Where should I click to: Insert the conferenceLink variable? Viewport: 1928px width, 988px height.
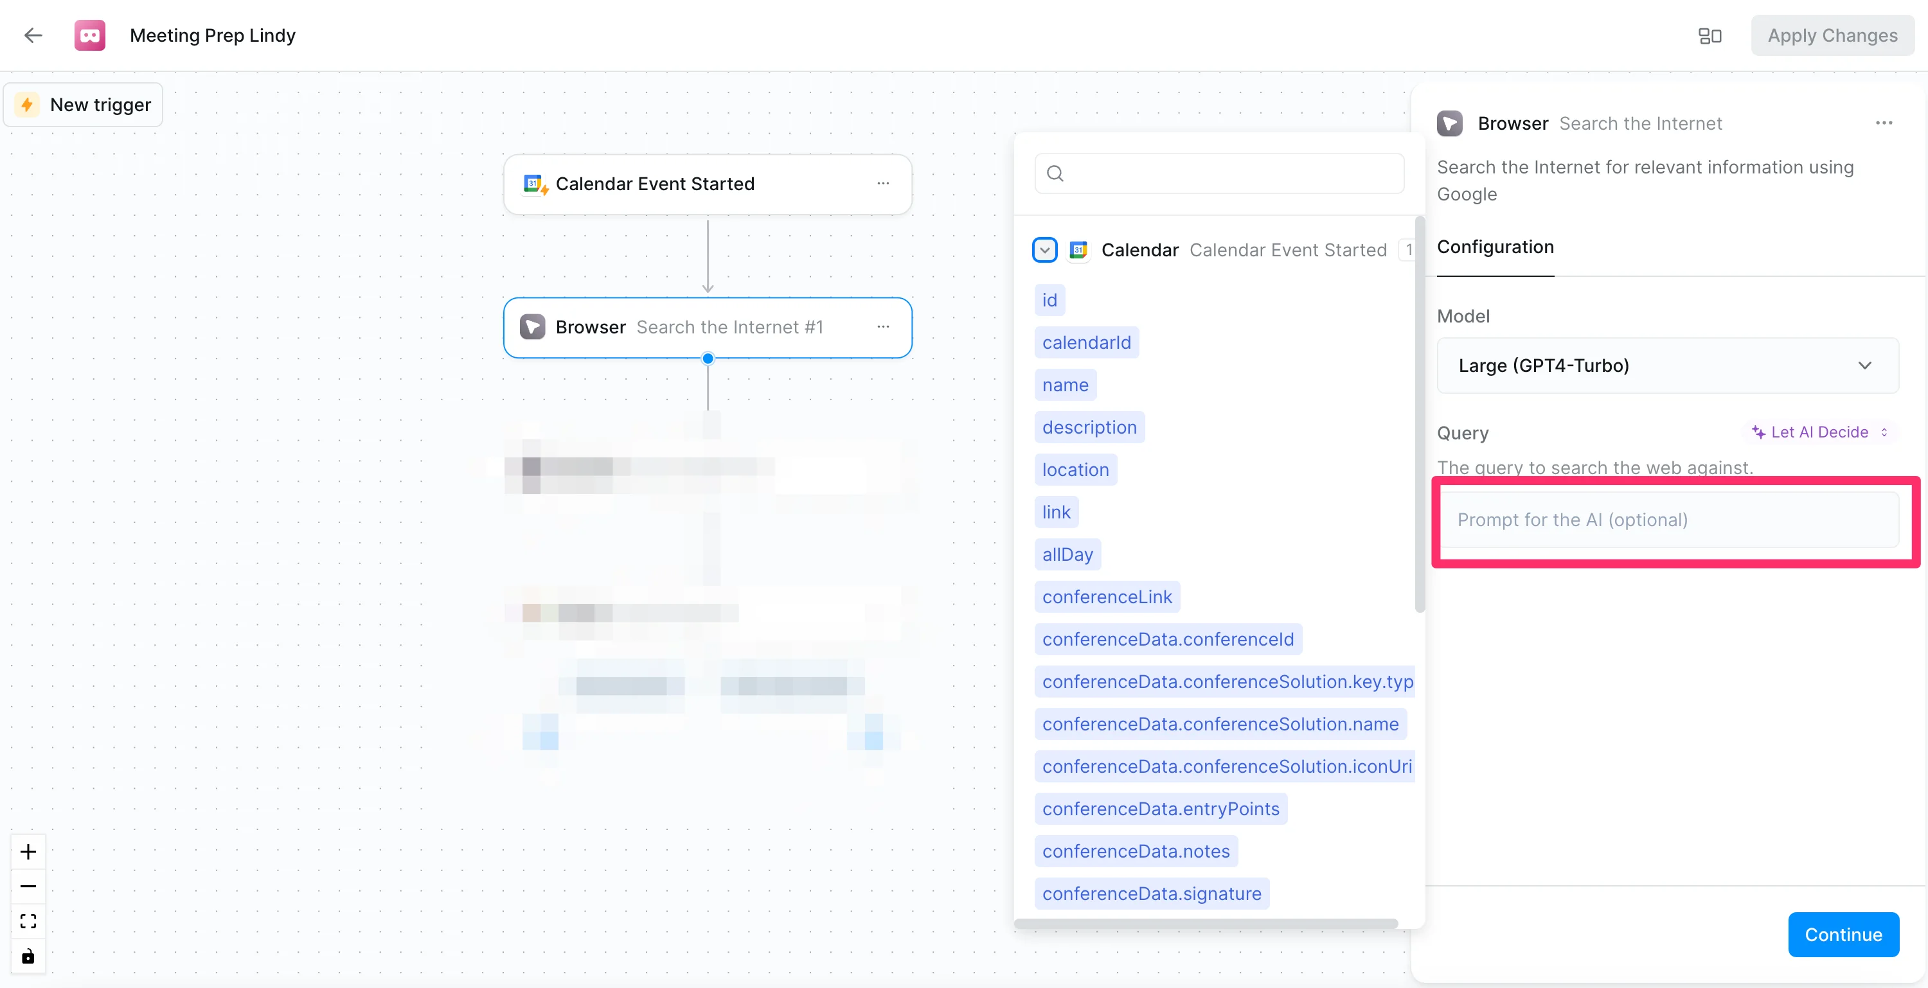tap(1106, 597)
